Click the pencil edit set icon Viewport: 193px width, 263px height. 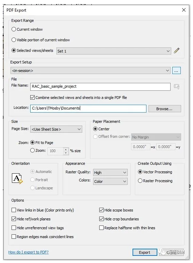pyautogui.click(x=177, y=50)
